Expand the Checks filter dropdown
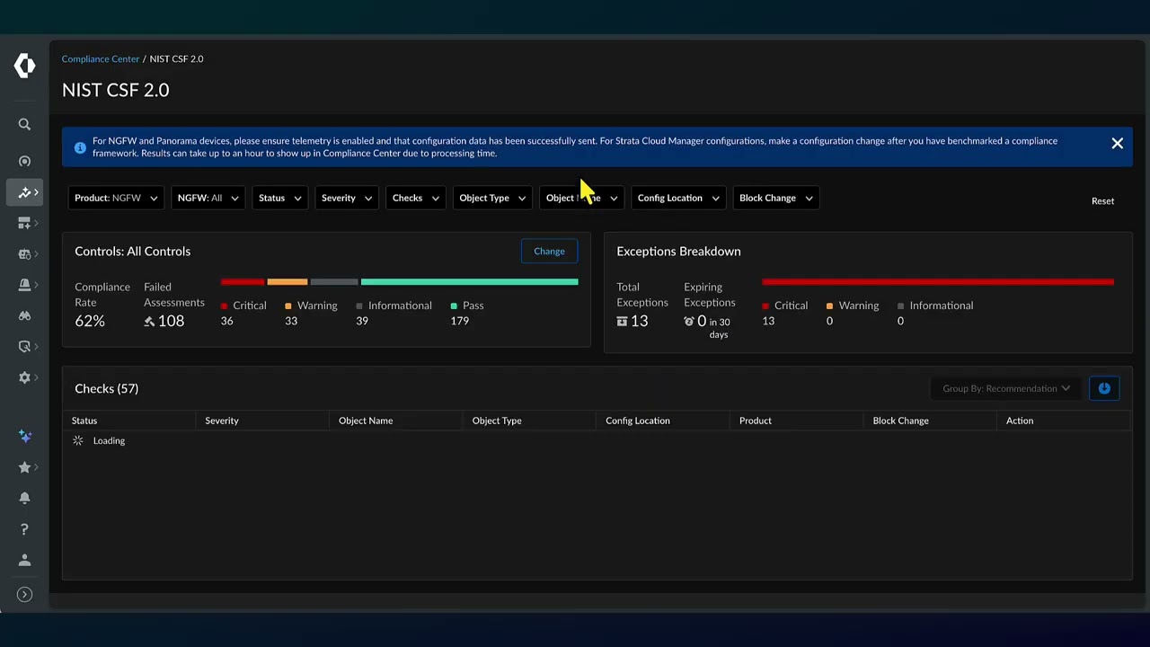This screenshot has height=647, width=1150. (416, 198)
